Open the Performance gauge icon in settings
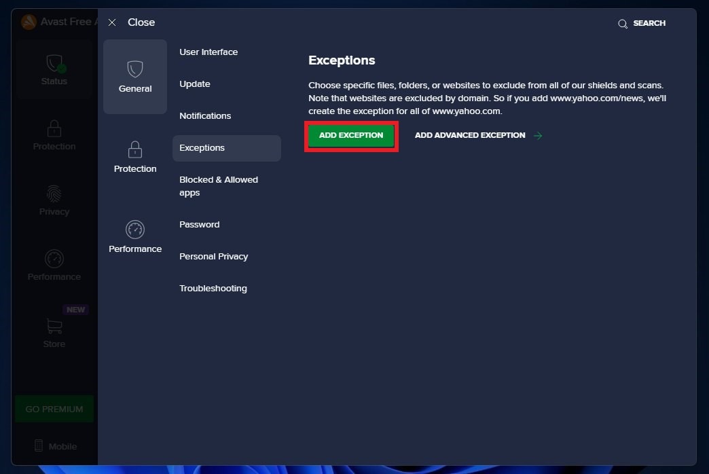The width and height of the screenshot is (709, 474). (135, 230)
